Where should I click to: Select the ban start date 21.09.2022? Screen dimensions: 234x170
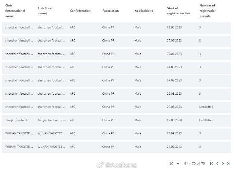pos(174,147)
